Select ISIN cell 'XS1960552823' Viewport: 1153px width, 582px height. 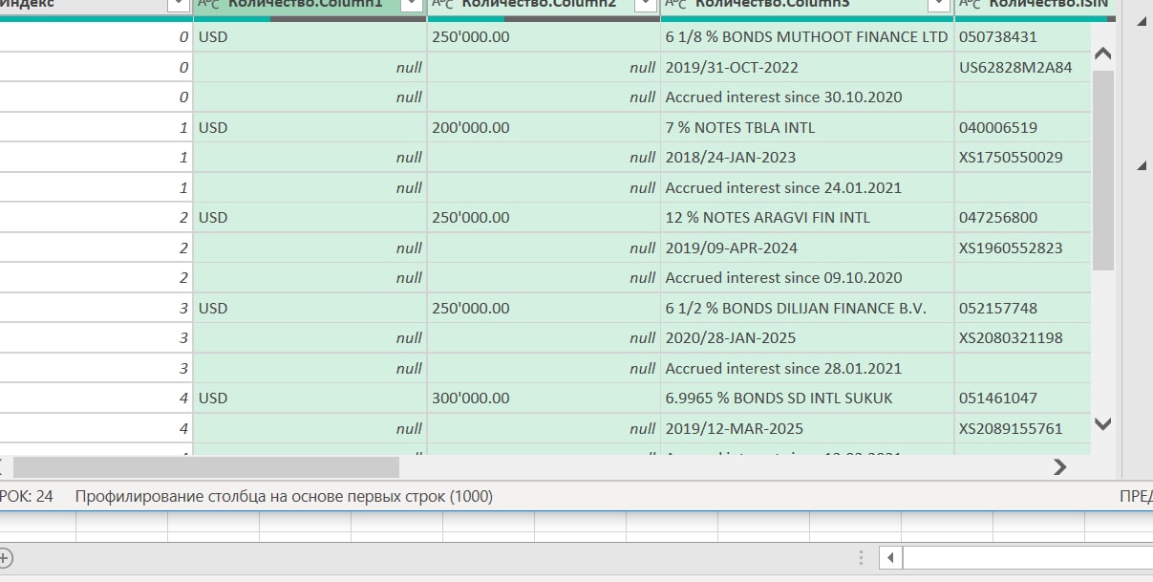(x=1022, y=248)
